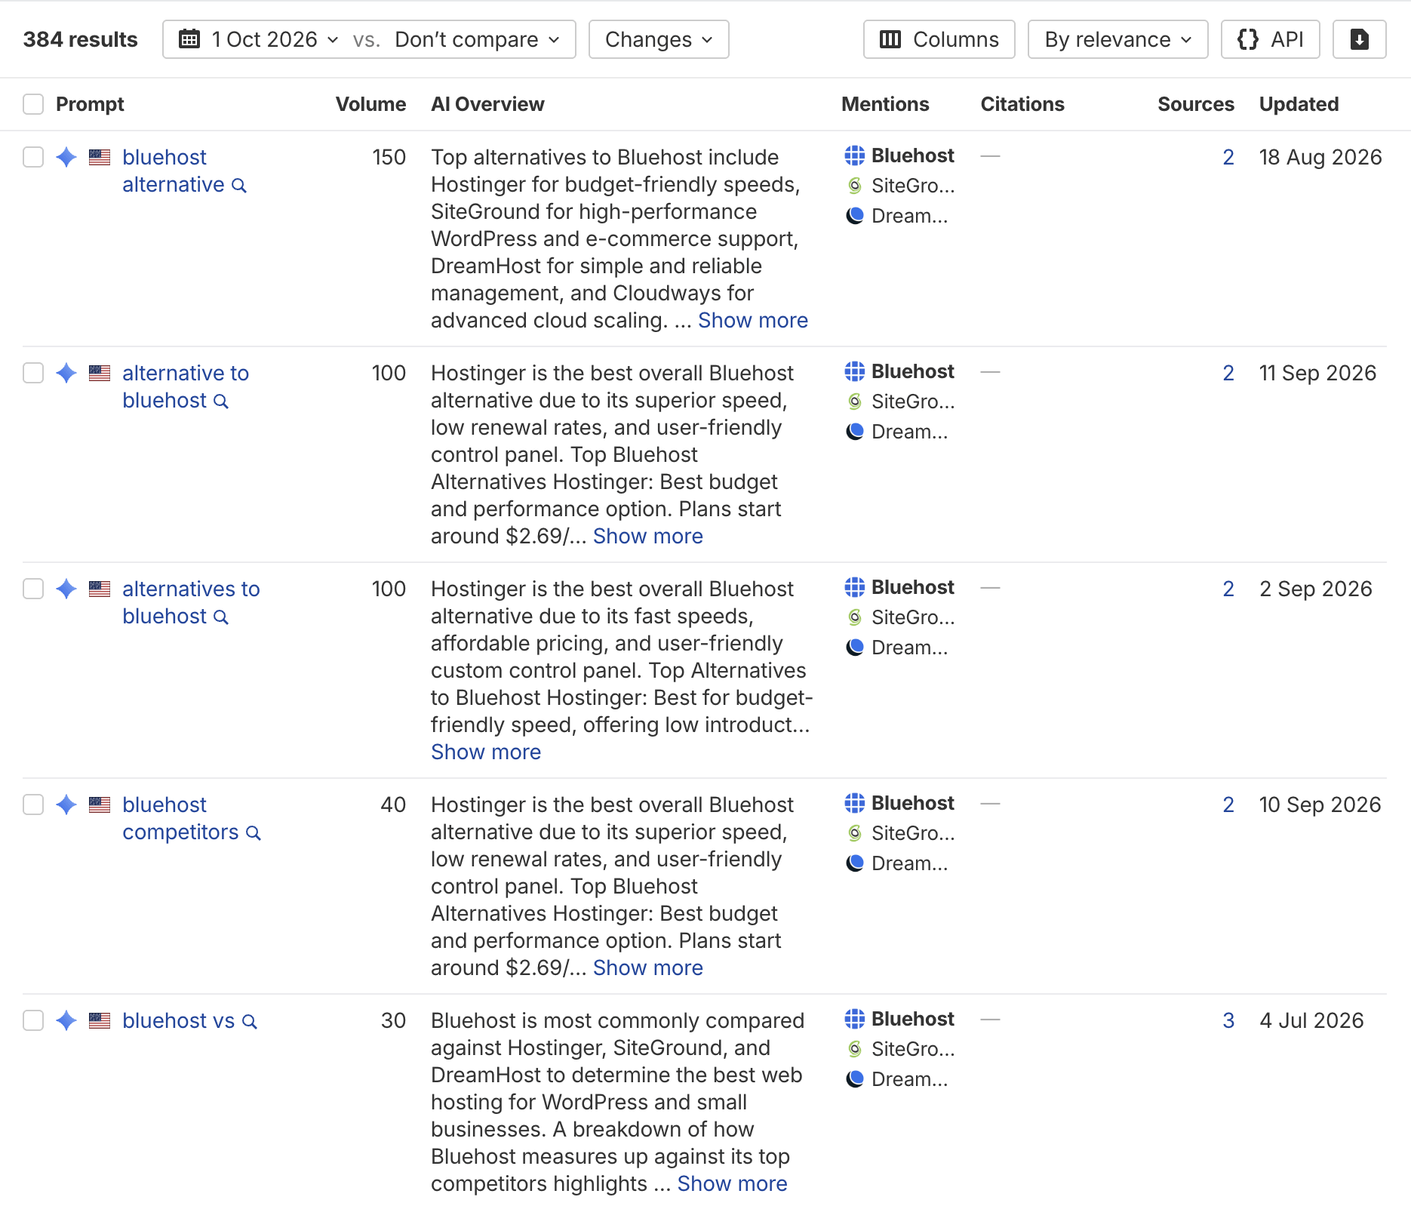Open the sources count 2 for bluehost alternative
Screen dimensions: 1411x1206
[x=1228, y=157]
